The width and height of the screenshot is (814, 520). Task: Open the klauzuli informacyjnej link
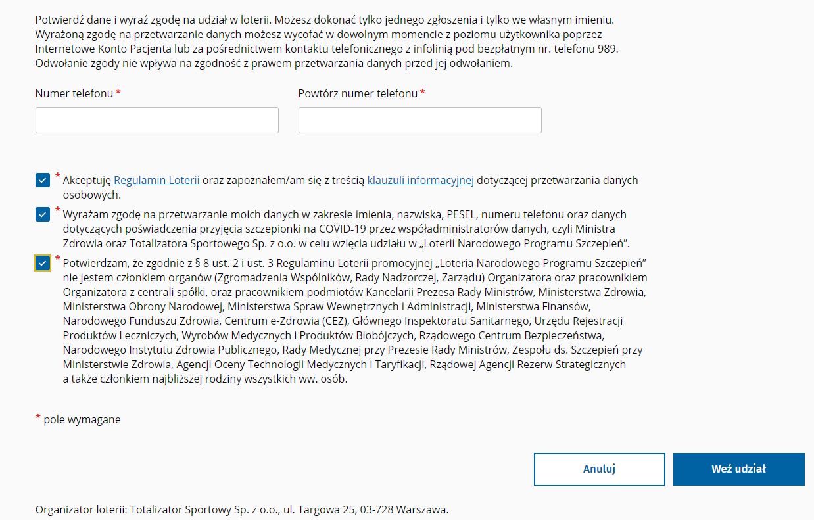pyautogui.click(x=420, y=180)
